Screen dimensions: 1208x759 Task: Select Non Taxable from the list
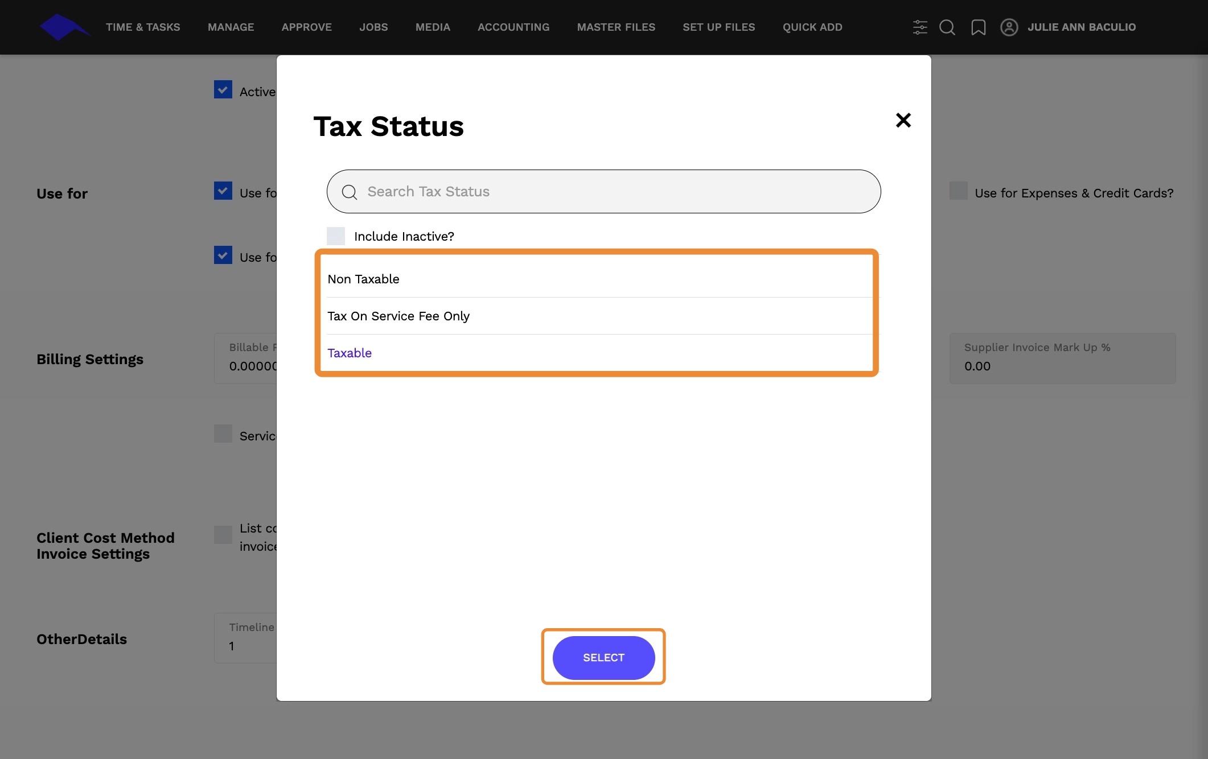pyautogui.click(x=363, y=279)
